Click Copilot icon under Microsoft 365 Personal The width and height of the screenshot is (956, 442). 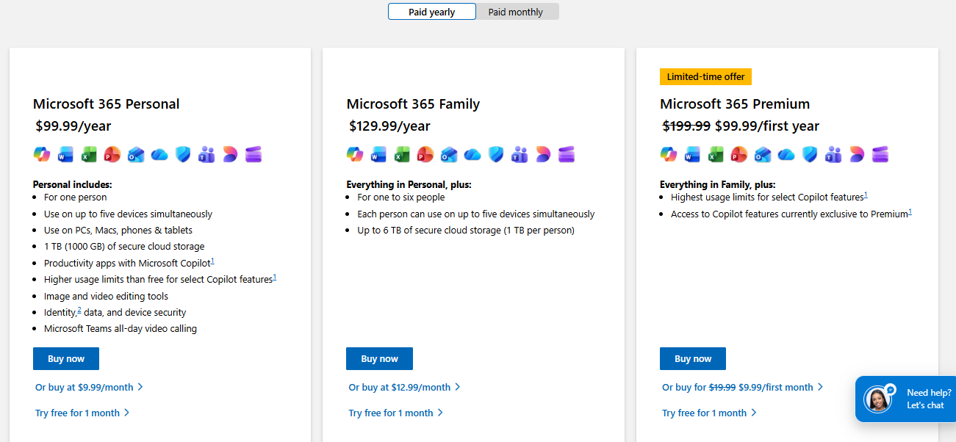(42, 154)
